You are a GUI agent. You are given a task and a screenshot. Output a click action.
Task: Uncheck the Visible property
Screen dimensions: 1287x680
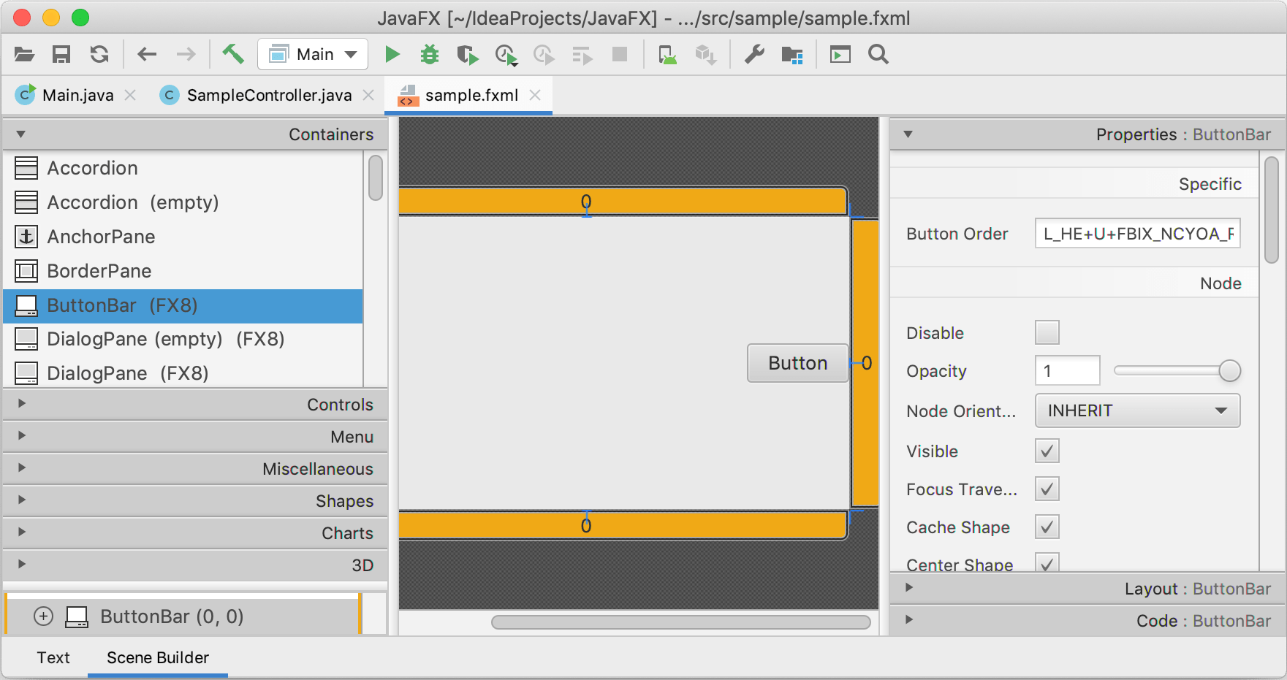click(1047, 451)
